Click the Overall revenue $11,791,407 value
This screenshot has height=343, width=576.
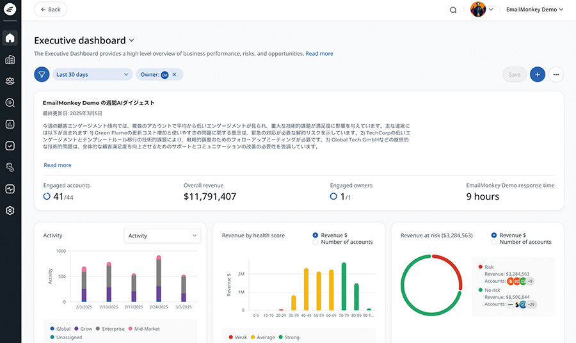(x=210, y=197)
